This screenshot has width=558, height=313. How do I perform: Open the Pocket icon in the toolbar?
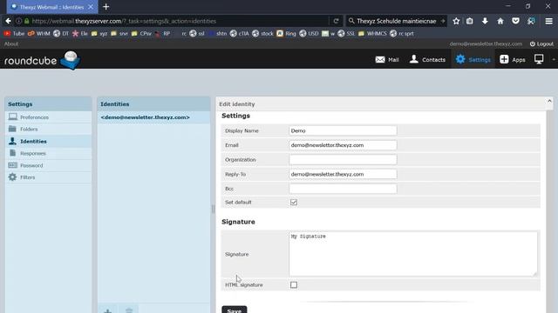coord(515,21)
